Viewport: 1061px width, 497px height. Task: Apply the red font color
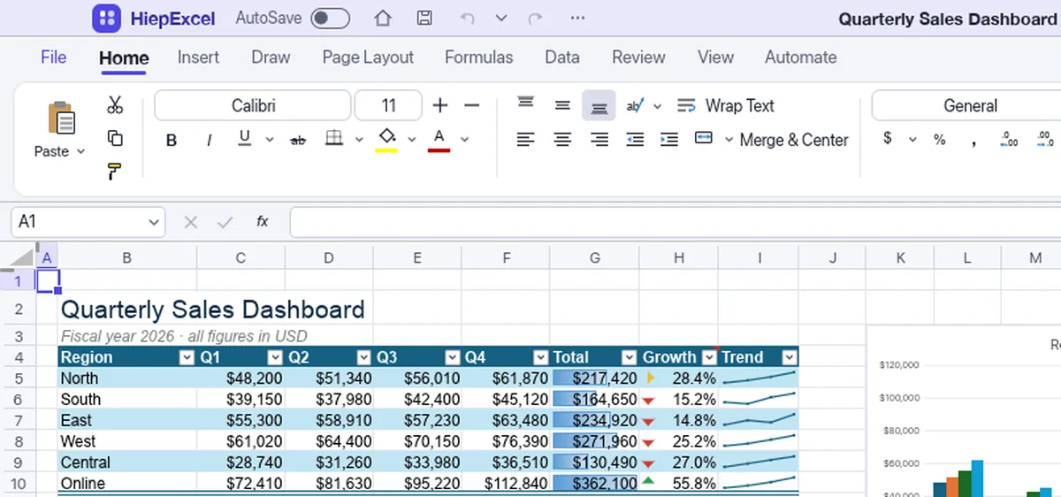coord(439,140)
